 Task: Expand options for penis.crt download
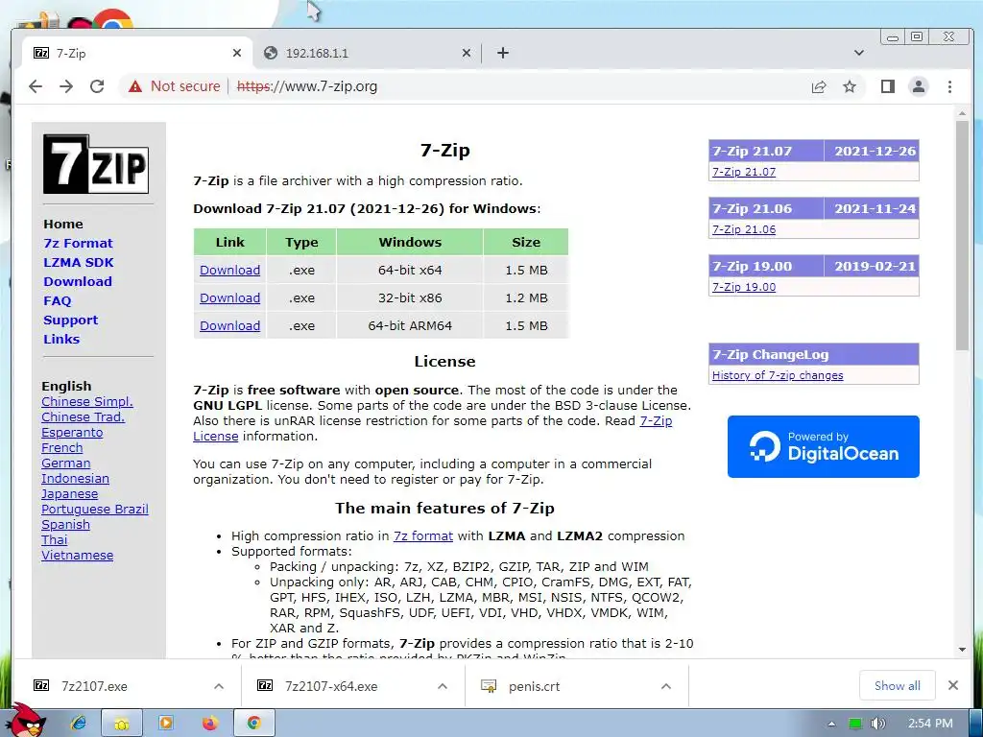666,686
